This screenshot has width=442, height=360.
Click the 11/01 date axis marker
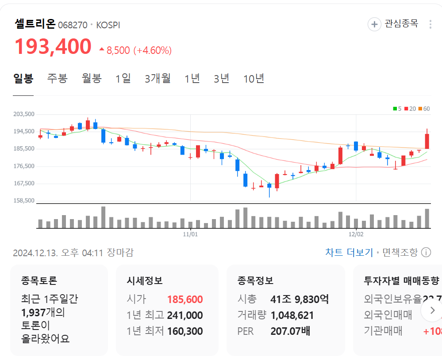(x=190, y=234)
